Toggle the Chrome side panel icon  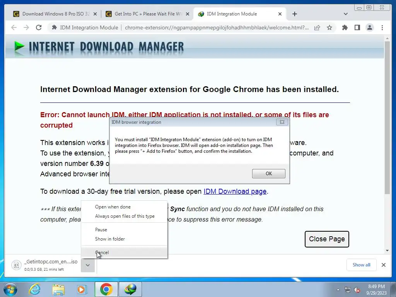pos(357,27)
